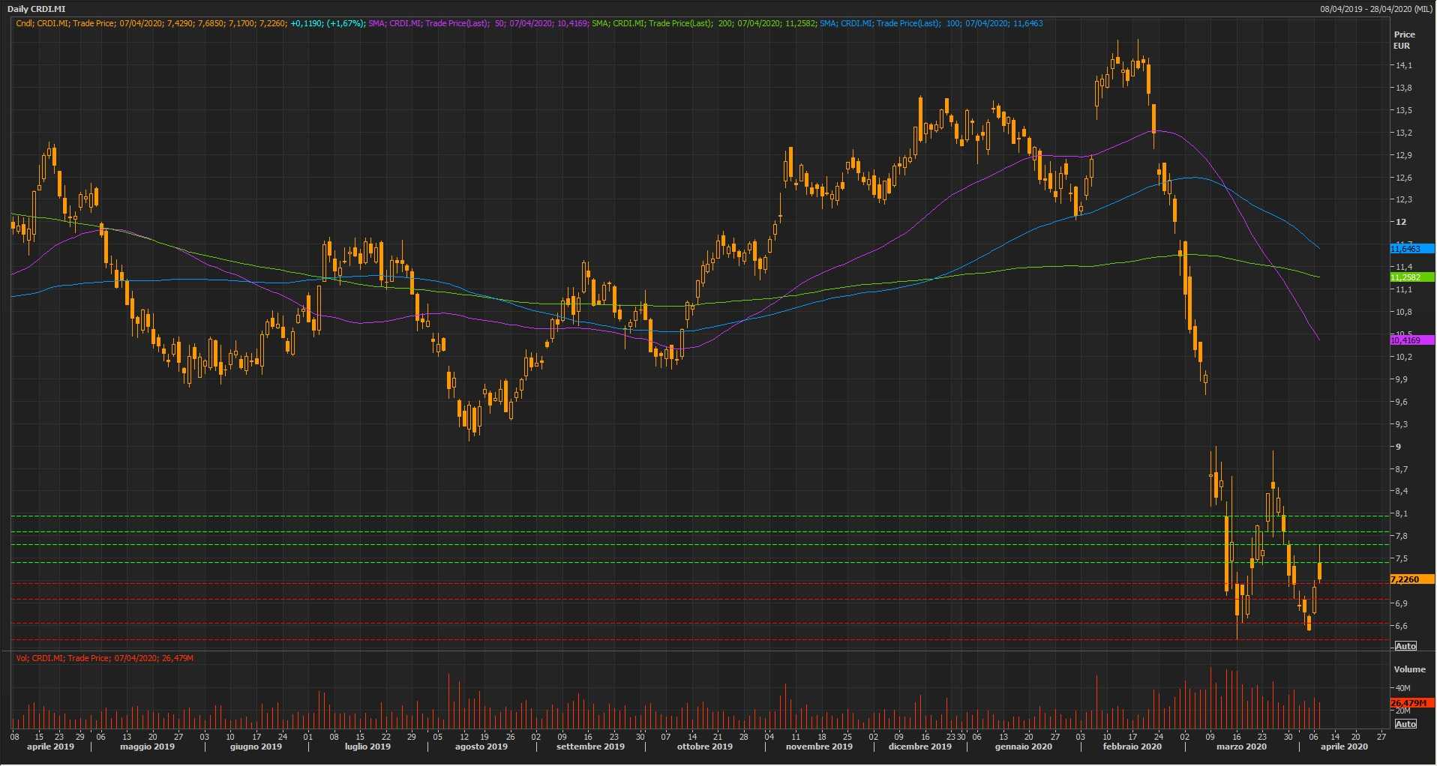Screen dimensions: 1437x766
Task: Select the green SMA 200 legend entry
Action: pyautogui.click(x=703, y=23)
